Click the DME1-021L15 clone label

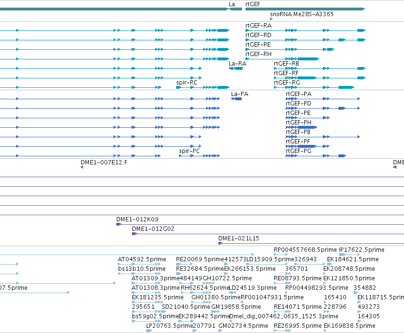(x=239, y=238)
